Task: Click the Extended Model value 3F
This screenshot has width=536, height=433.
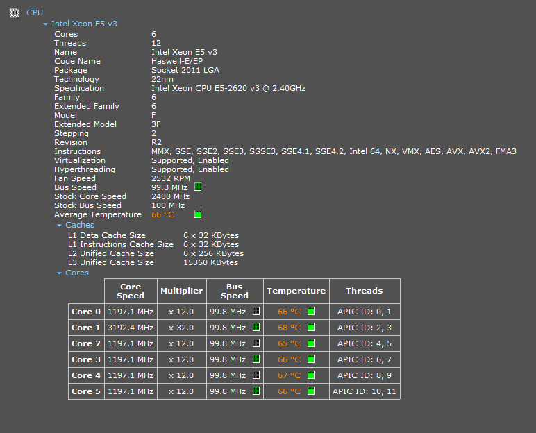Action: (156, 124)
